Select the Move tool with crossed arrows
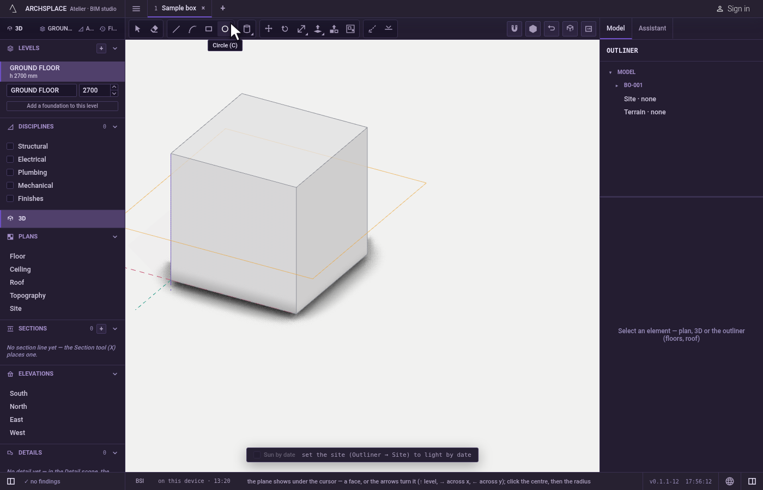The image size is (763, 490). (x=269, y=29)
